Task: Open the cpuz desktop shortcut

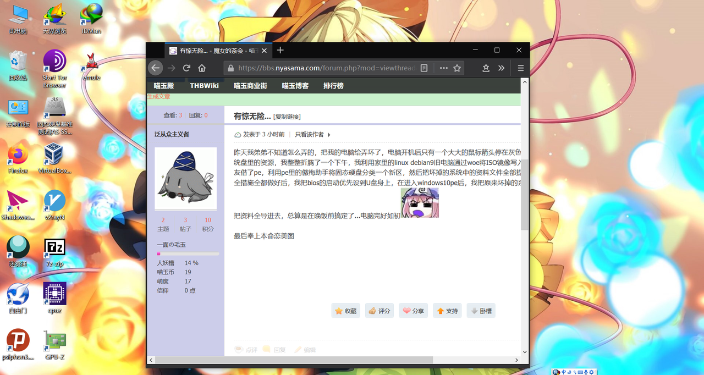Action: pos(54,299)
